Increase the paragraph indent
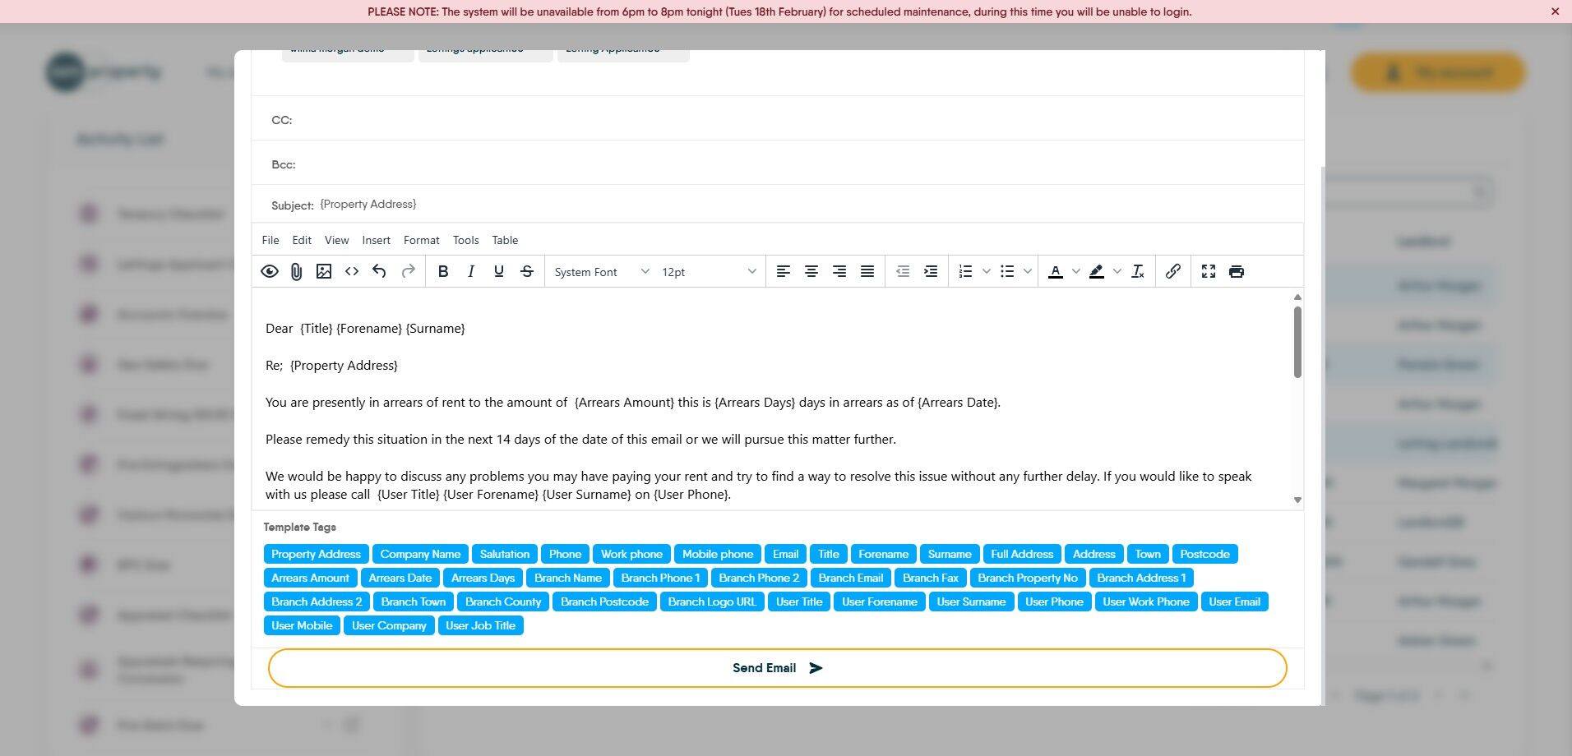The height and width of the screenshot is (756, 1572). coord(931,271)
